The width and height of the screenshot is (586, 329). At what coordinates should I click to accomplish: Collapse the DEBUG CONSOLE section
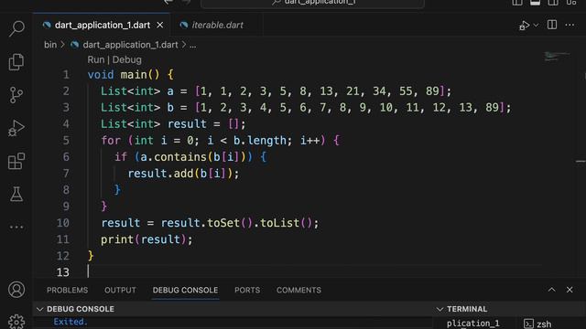point(40,309)
